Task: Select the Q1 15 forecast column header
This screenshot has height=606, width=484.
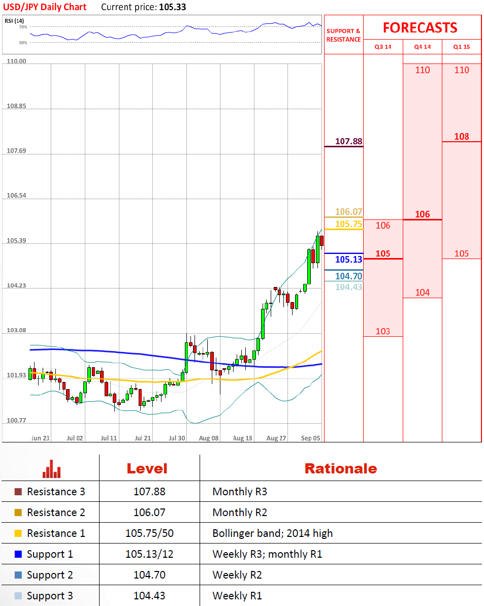Action: click(x=462, y=47)
